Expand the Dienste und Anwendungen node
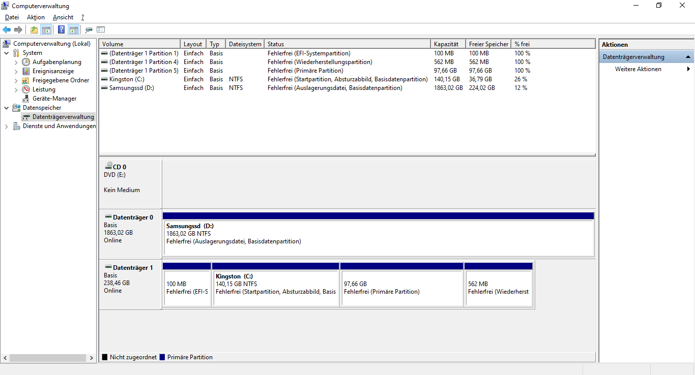 [6, 126]
